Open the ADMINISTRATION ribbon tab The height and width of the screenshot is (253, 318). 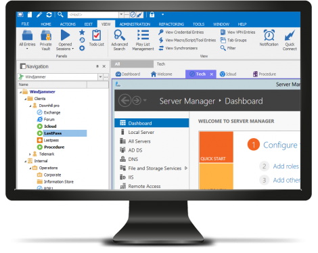point(135,24)
